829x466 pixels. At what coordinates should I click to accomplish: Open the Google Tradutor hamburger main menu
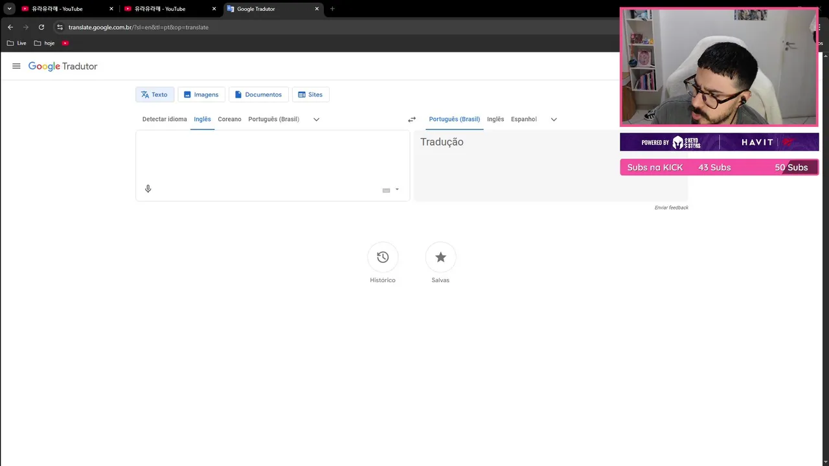click(16, 66)
